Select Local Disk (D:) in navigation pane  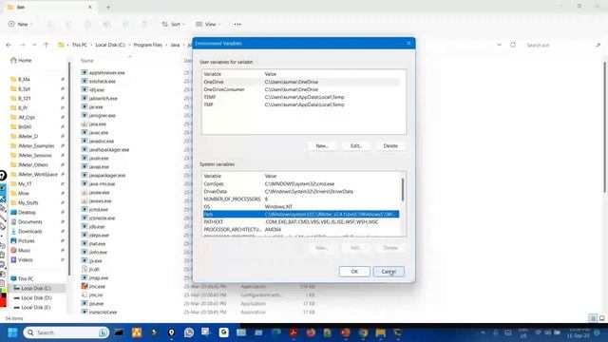tap(36, 297)
